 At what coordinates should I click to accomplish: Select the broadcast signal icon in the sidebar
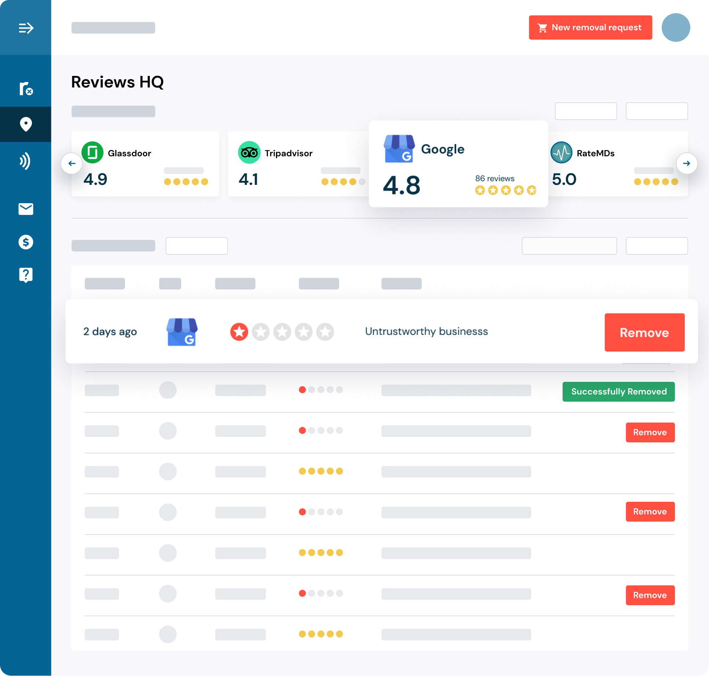coord(25,161)
